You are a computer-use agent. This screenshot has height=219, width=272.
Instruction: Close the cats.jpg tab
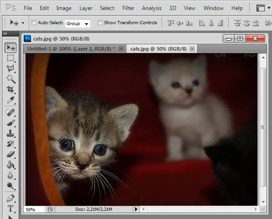click(192, 49)
